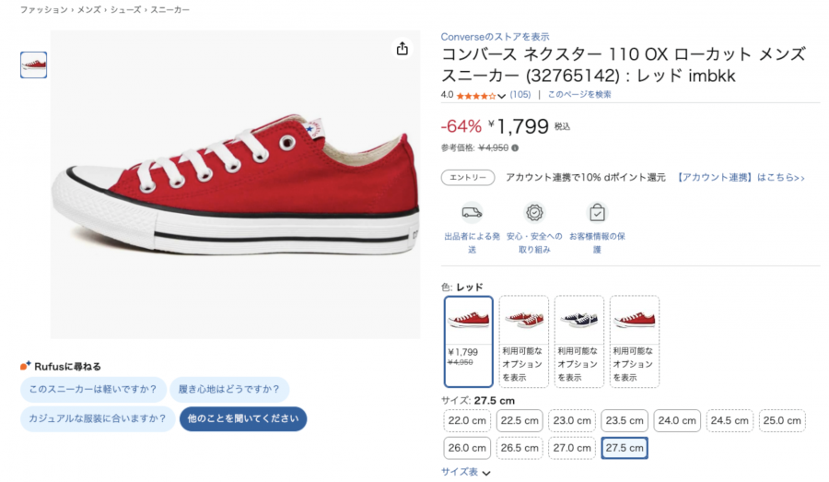Select the レッド color option priced ¥1,799
Screen dimensions: 829x482
tap(469, 341)
